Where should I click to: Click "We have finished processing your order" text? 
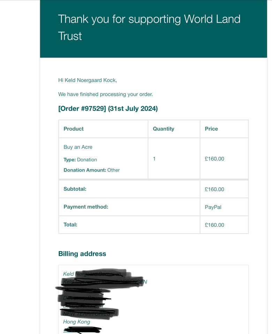105,94
